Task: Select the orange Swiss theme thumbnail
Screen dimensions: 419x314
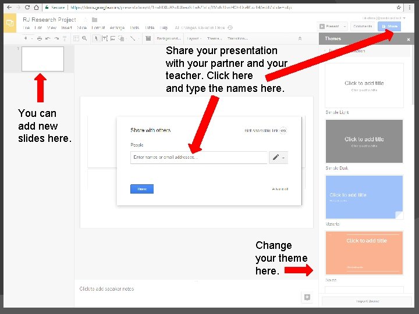Action: [364, 252]
